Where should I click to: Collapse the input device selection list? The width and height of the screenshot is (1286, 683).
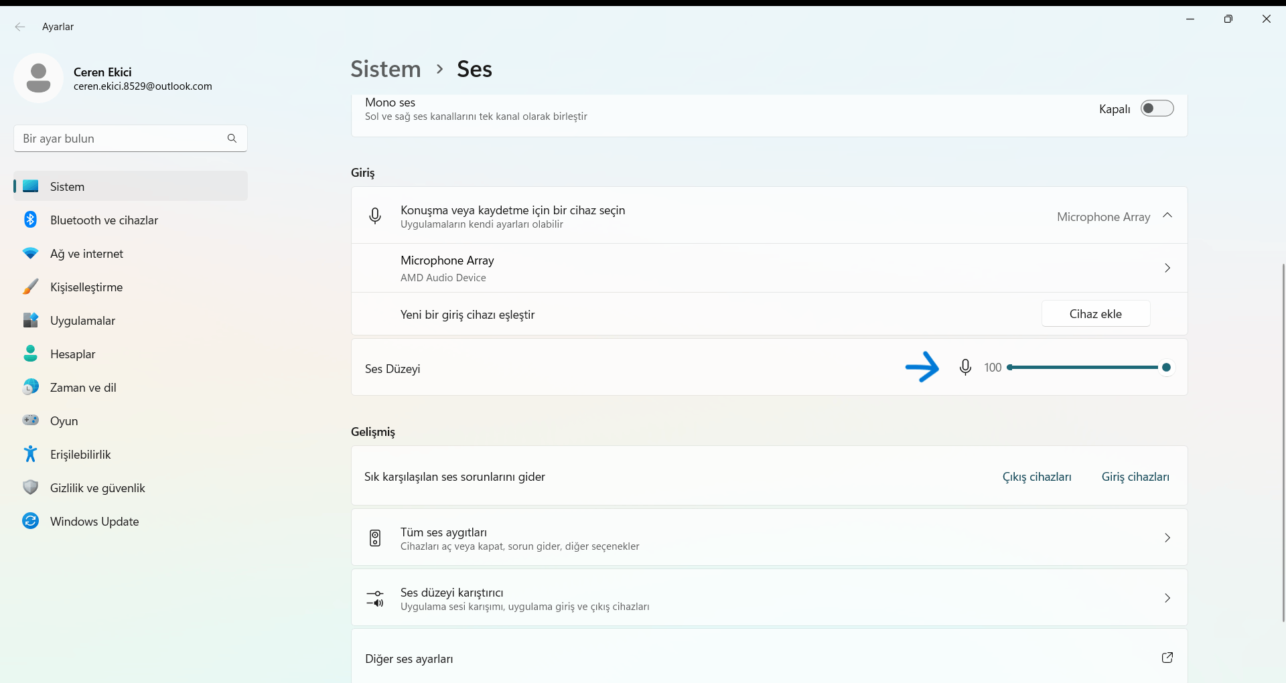click(1167, 216)
